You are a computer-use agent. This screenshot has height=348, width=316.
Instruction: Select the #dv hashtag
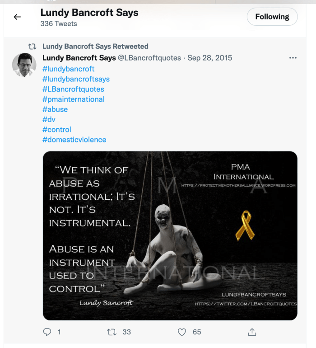point(49,119)
